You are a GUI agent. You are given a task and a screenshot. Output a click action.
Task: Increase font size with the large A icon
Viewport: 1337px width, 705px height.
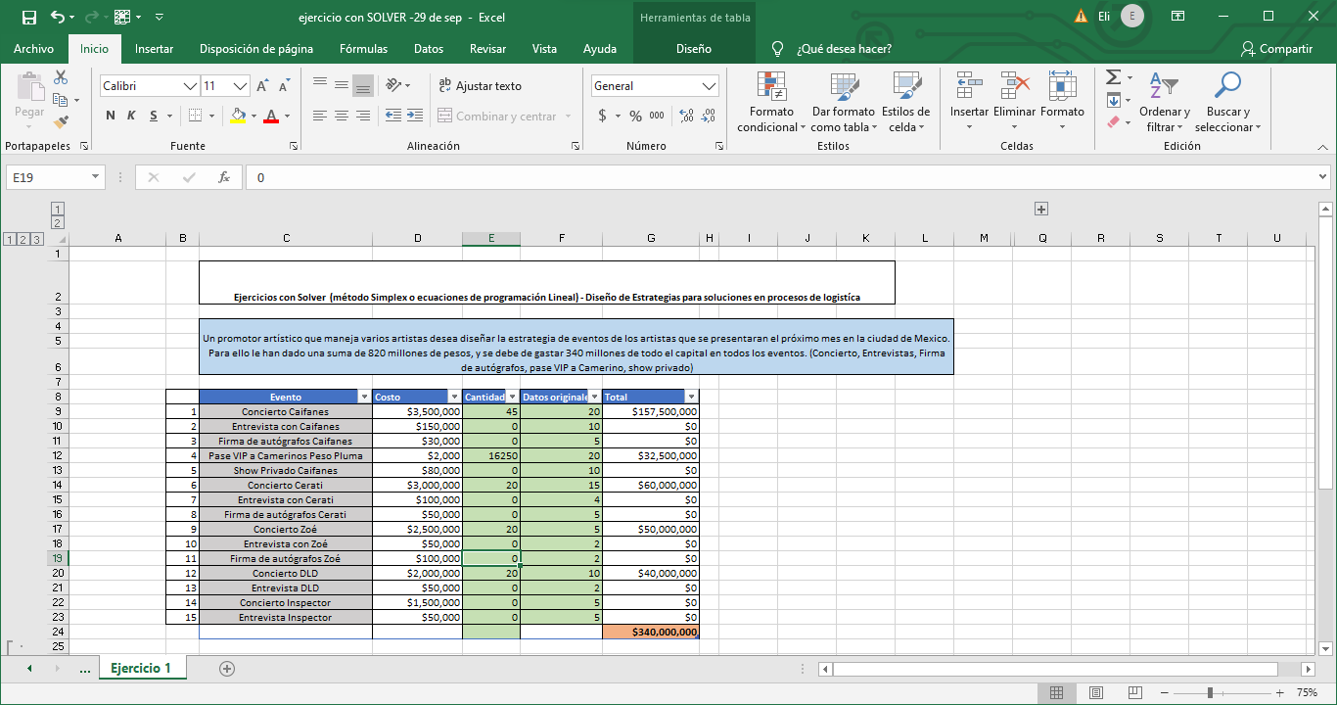point(262,86)
